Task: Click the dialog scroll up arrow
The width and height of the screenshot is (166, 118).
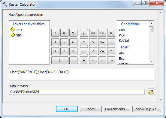Action: click(161, 12)
